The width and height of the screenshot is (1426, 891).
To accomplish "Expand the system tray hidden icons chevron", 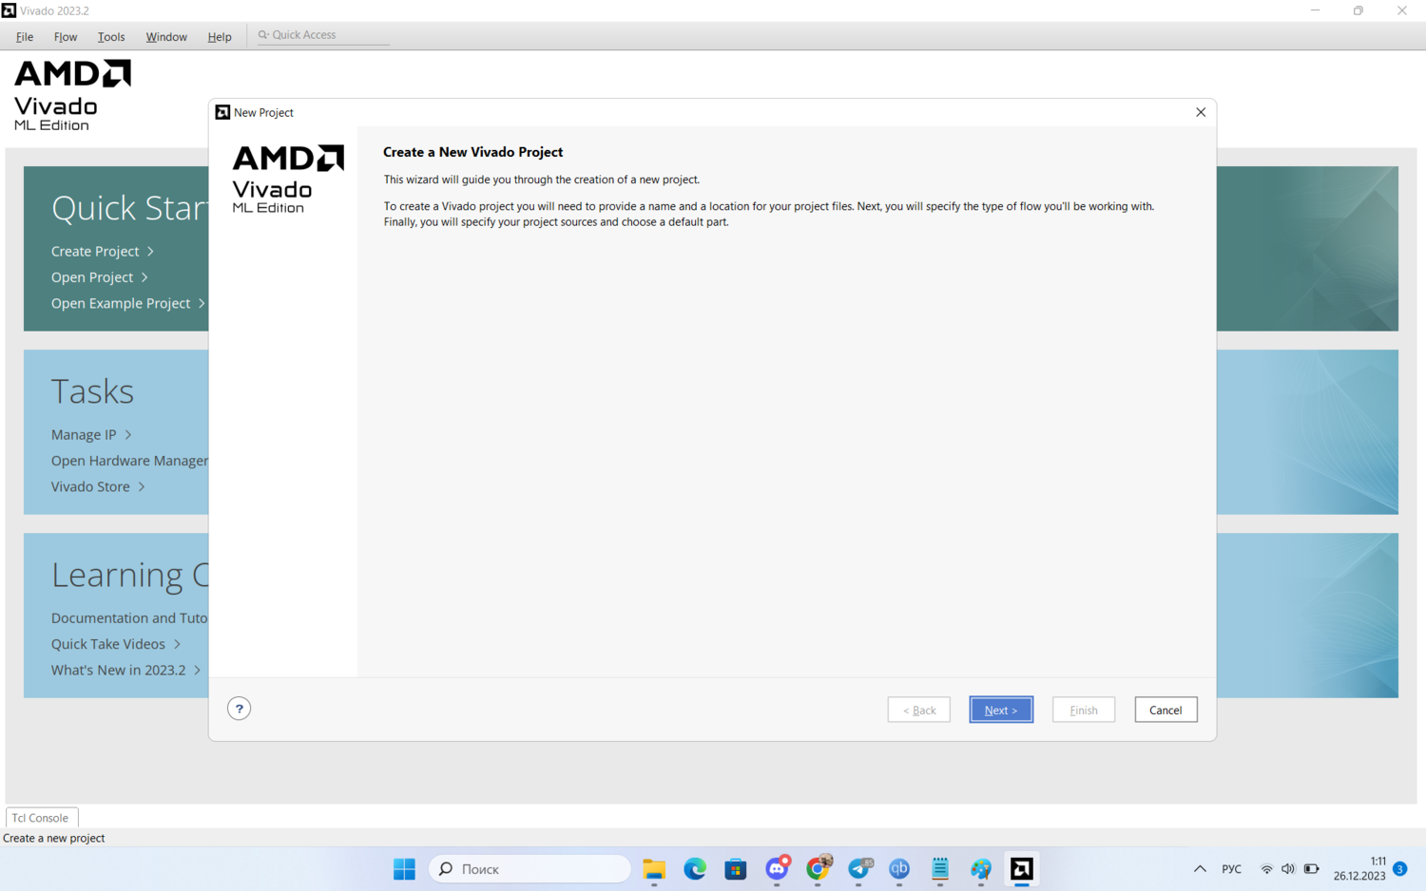I will point(1200,869).
